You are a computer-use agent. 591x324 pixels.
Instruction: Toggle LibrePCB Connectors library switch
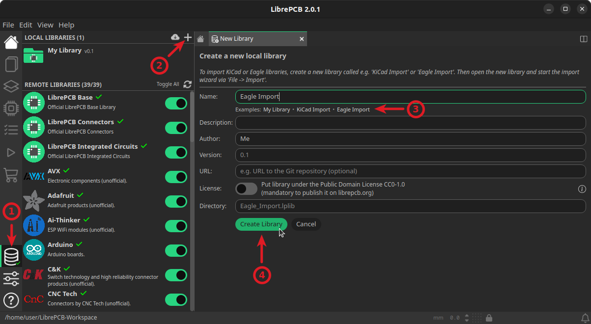pyautogui.click(x=176, y=128)
